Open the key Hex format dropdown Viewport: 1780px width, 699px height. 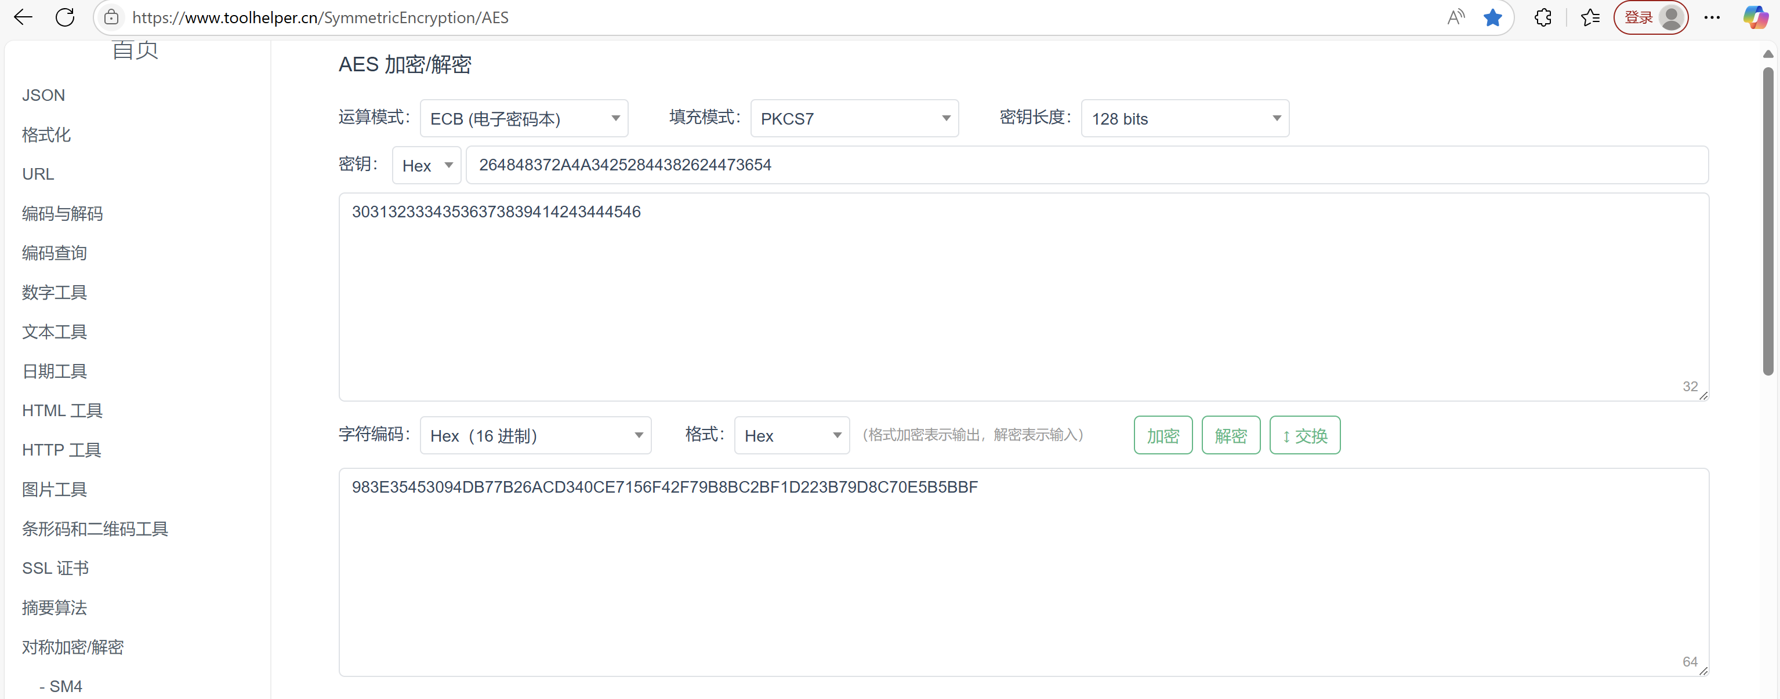click(426, 166)
